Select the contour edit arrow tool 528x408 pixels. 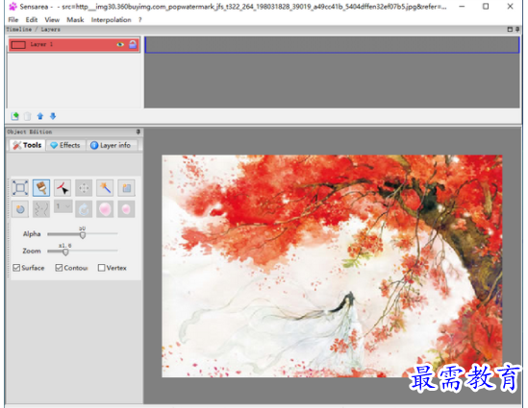click(x=63, y=188)
